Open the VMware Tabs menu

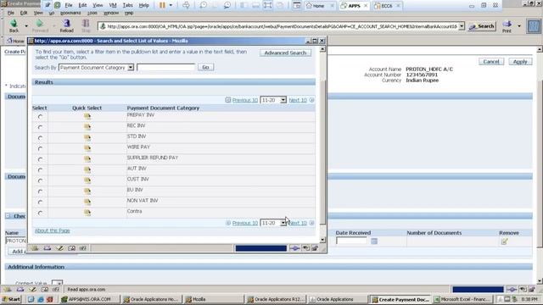tap(128, 5)
